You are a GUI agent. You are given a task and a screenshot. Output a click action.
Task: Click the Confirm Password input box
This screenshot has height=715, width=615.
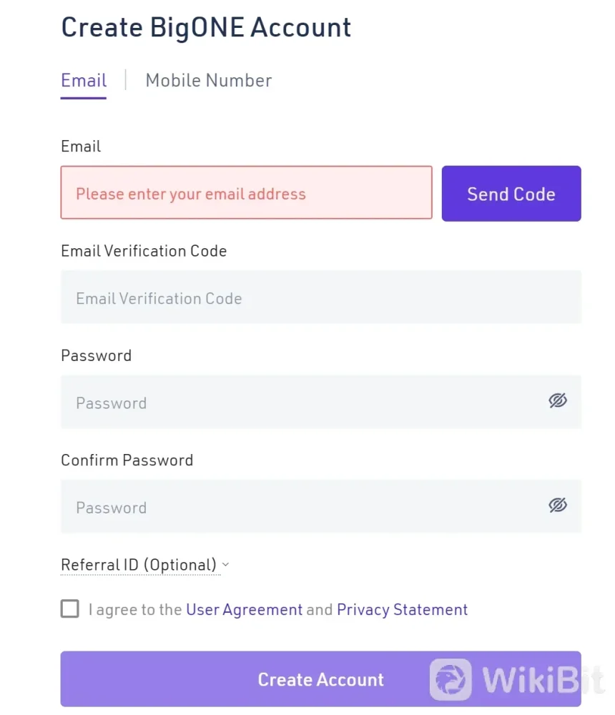300,506
